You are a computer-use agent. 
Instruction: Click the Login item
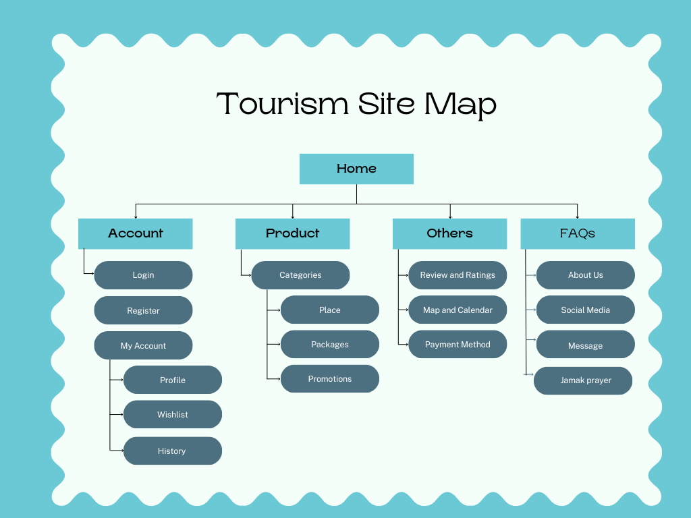tap(143, 275)
